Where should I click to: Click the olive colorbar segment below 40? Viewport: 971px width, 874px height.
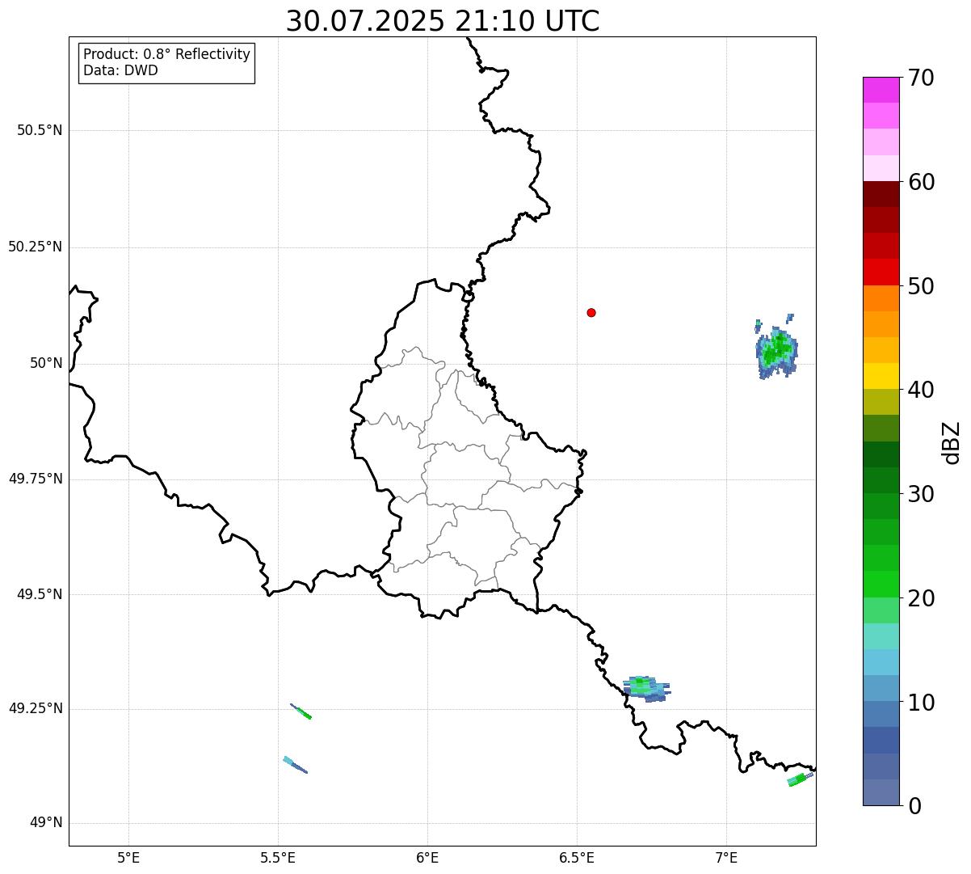click(881, 402)
